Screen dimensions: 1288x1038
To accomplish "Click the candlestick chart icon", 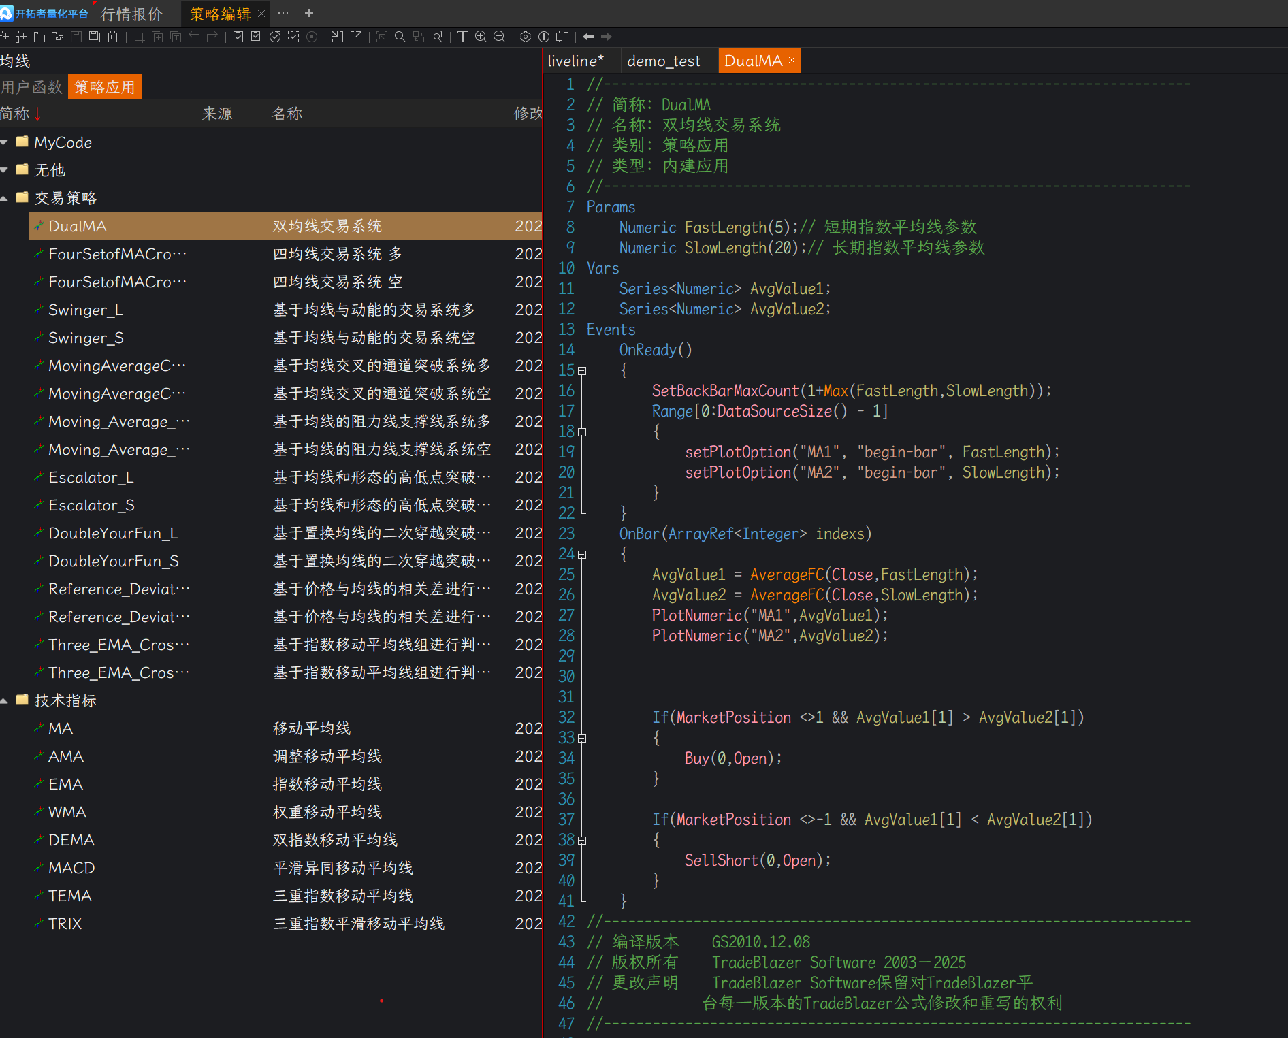I will tap(562, 37).
